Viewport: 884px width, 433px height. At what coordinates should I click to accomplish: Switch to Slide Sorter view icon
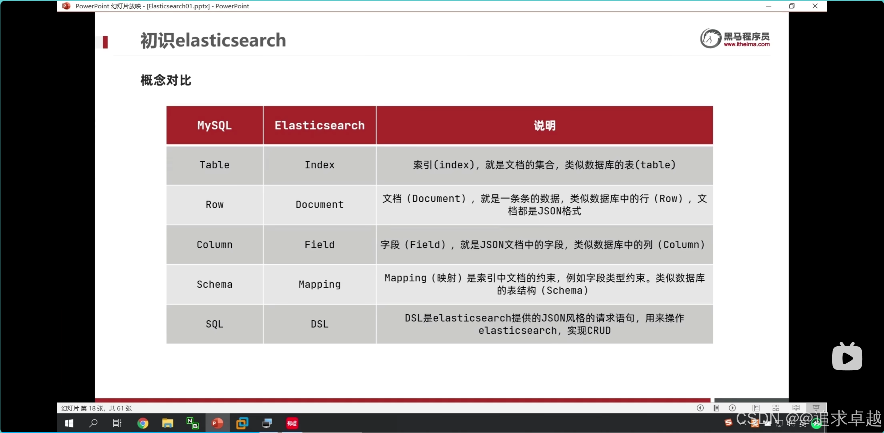[776, 408]
